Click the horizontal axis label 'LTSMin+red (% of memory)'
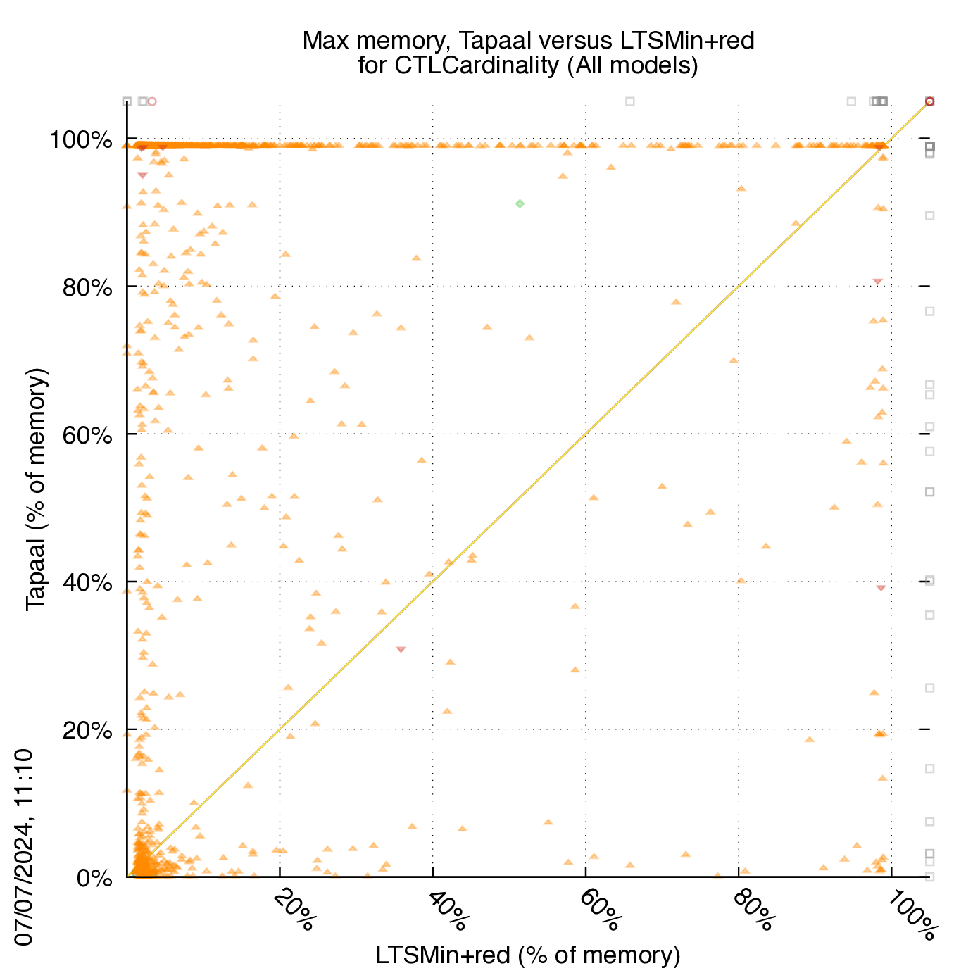973x973 pixels. tap(528, 955)
